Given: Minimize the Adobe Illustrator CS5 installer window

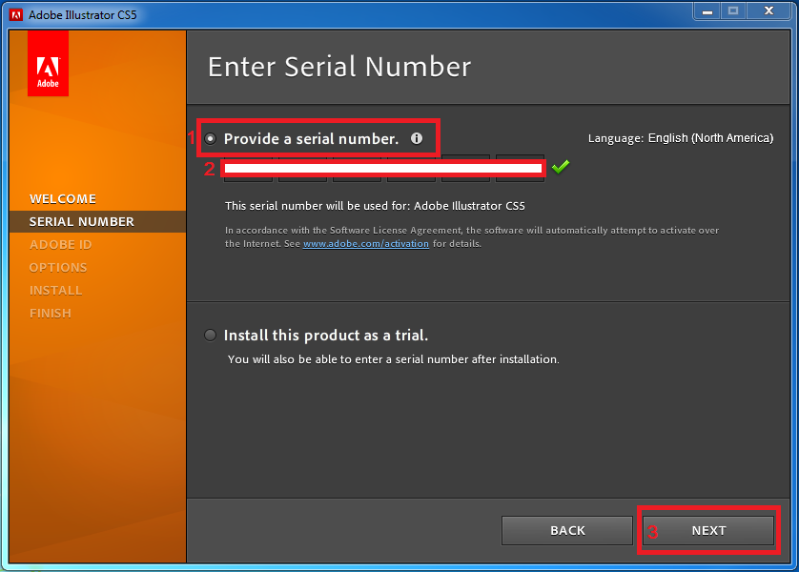Looking at the screenshot, I should pos(707,11).
